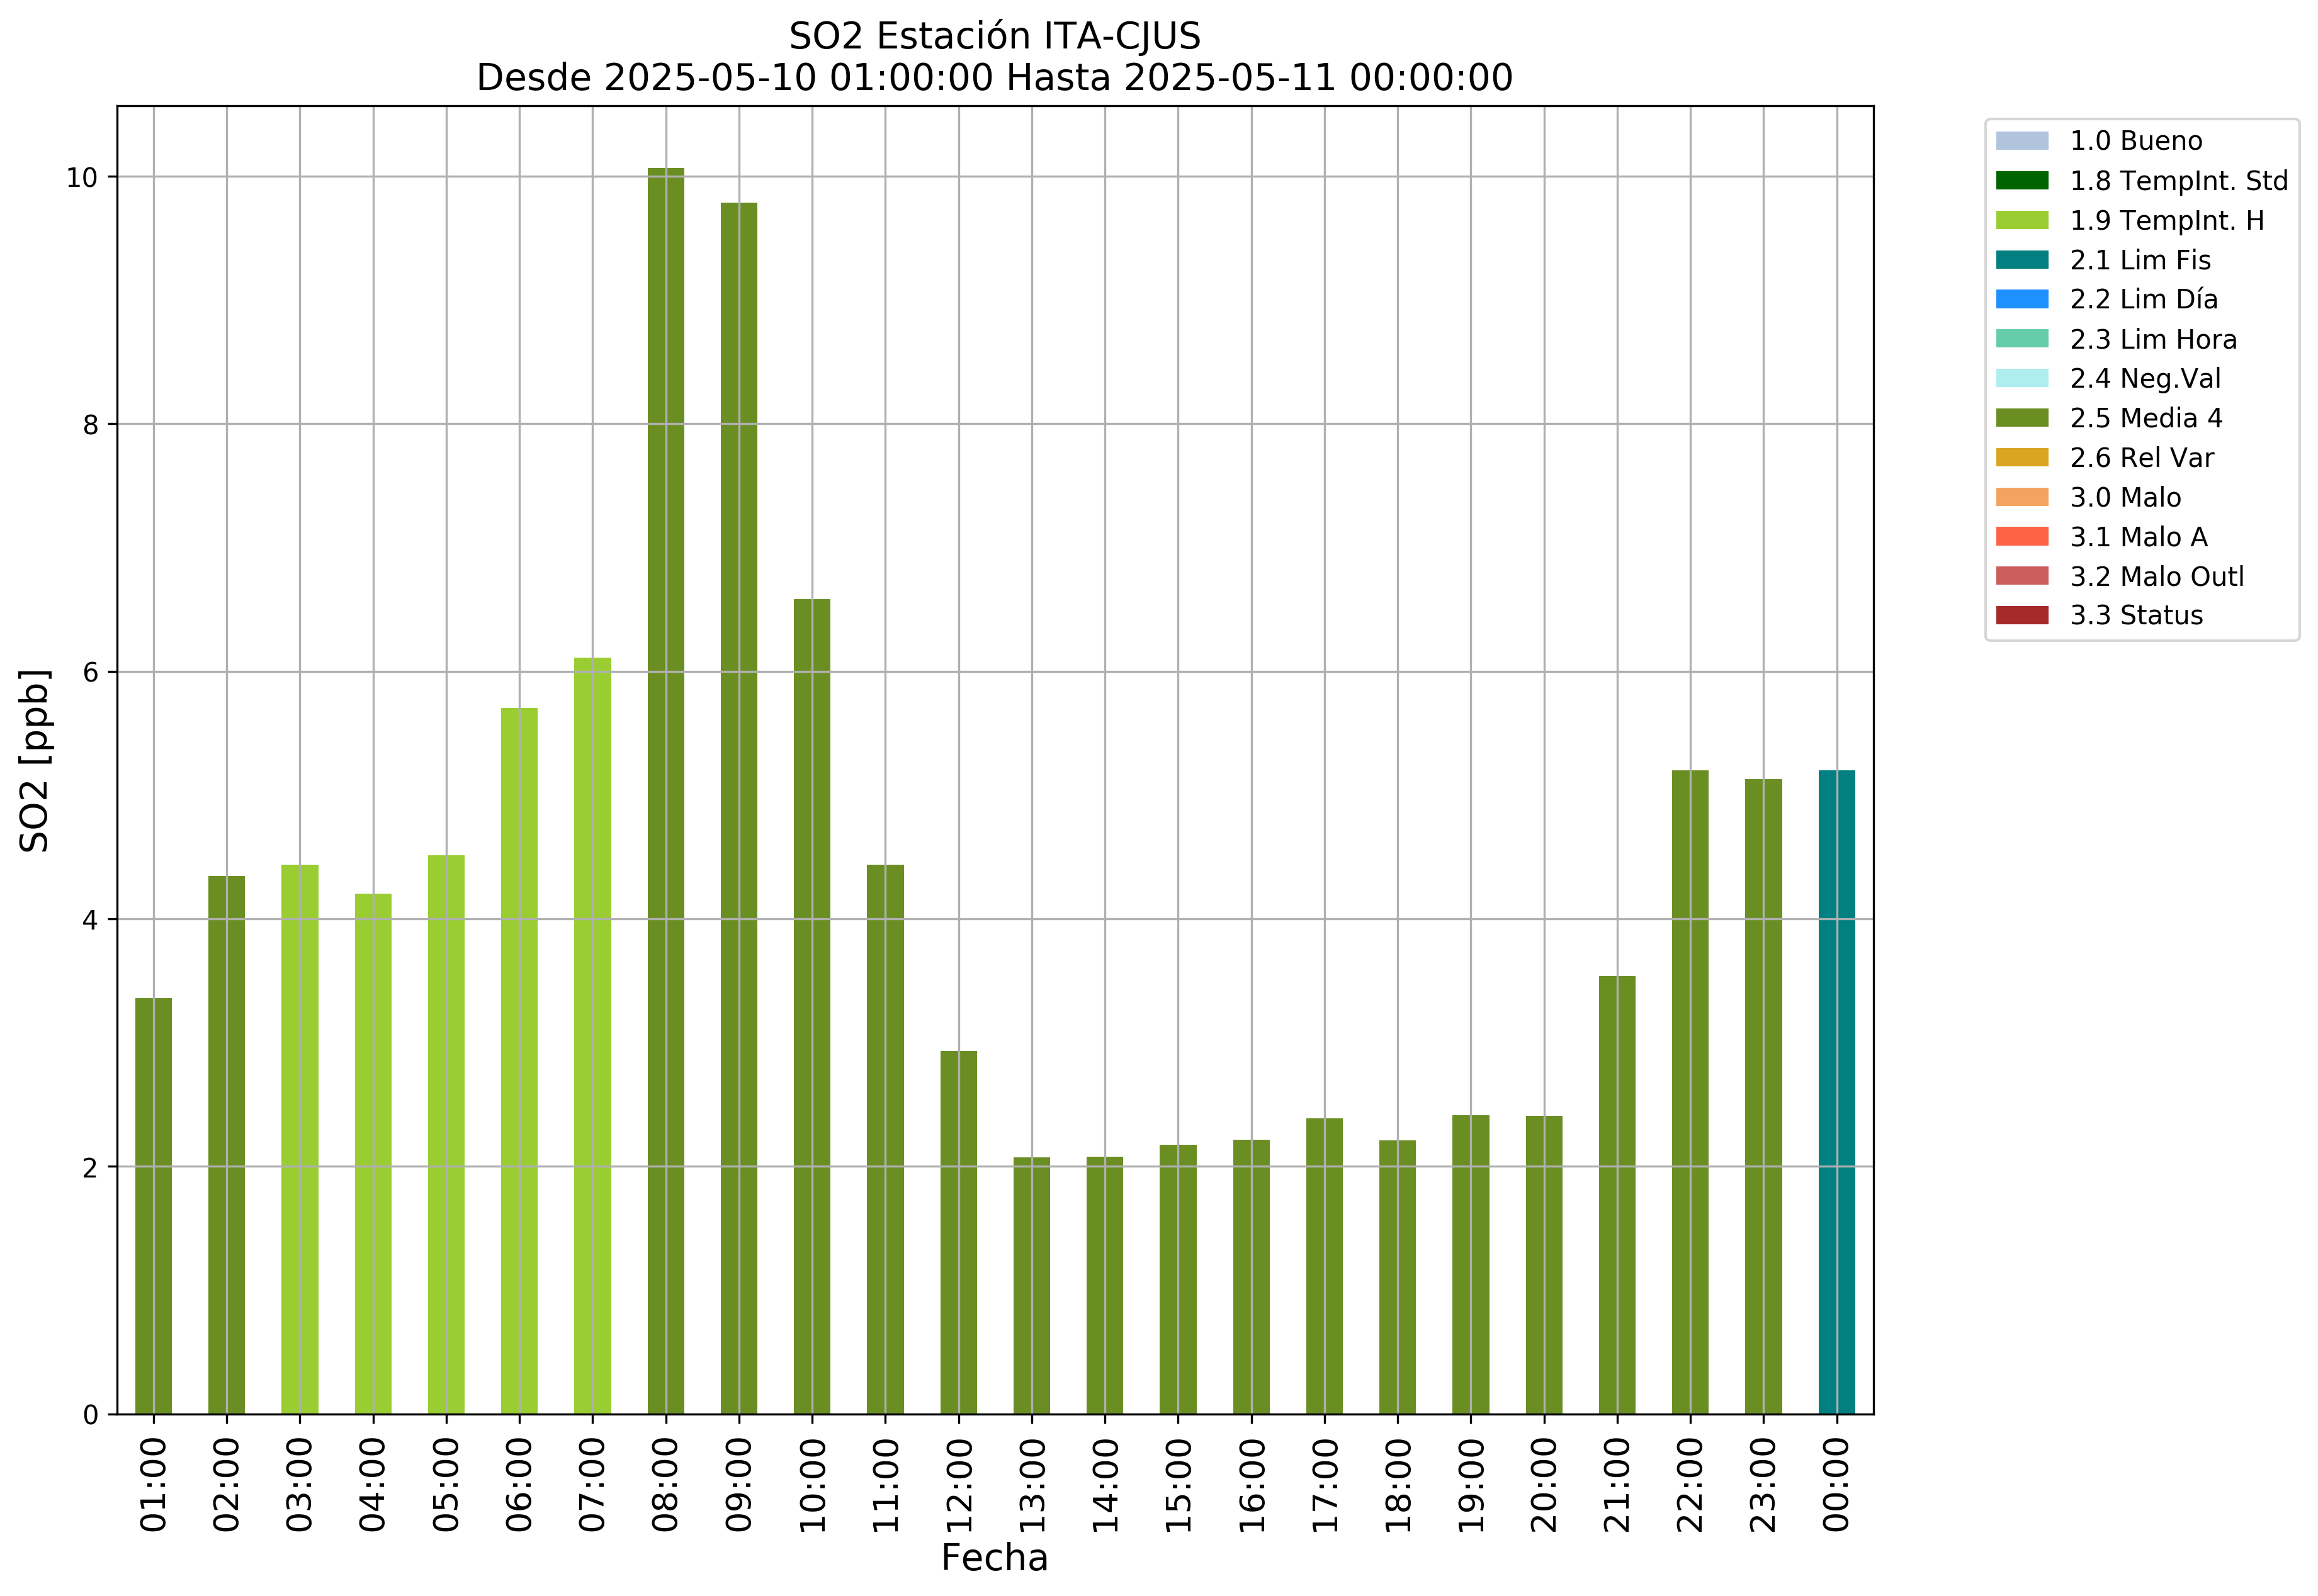Click the y-axis tick label '6'
This screenshot has width=2318, height=1596.
pyautogui.click(x=91, y=672)
